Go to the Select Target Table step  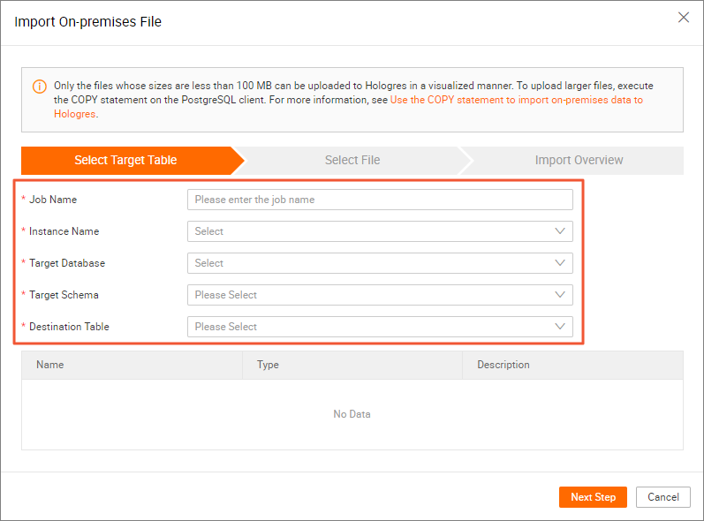[x=125, y=161]
